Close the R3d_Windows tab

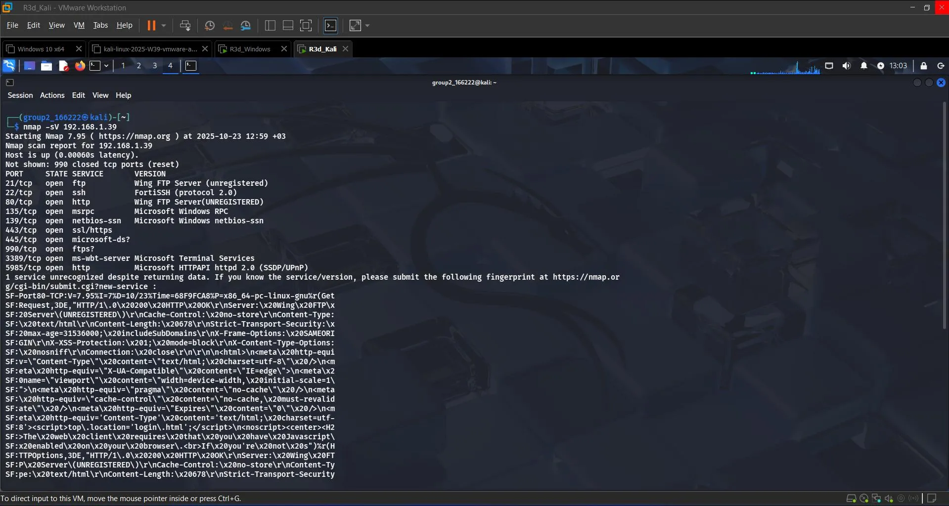point(284,49)
